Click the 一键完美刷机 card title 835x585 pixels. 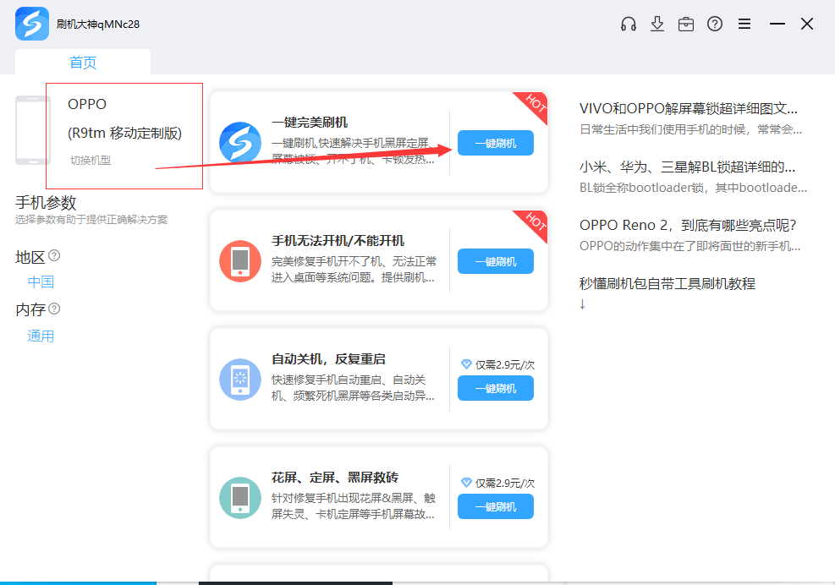(x=310, y=123)
